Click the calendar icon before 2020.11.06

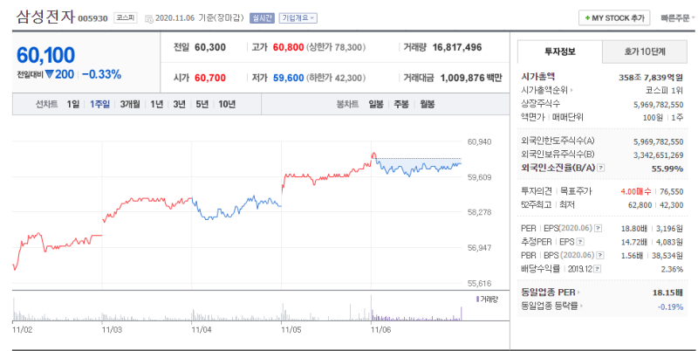(149, 18)
